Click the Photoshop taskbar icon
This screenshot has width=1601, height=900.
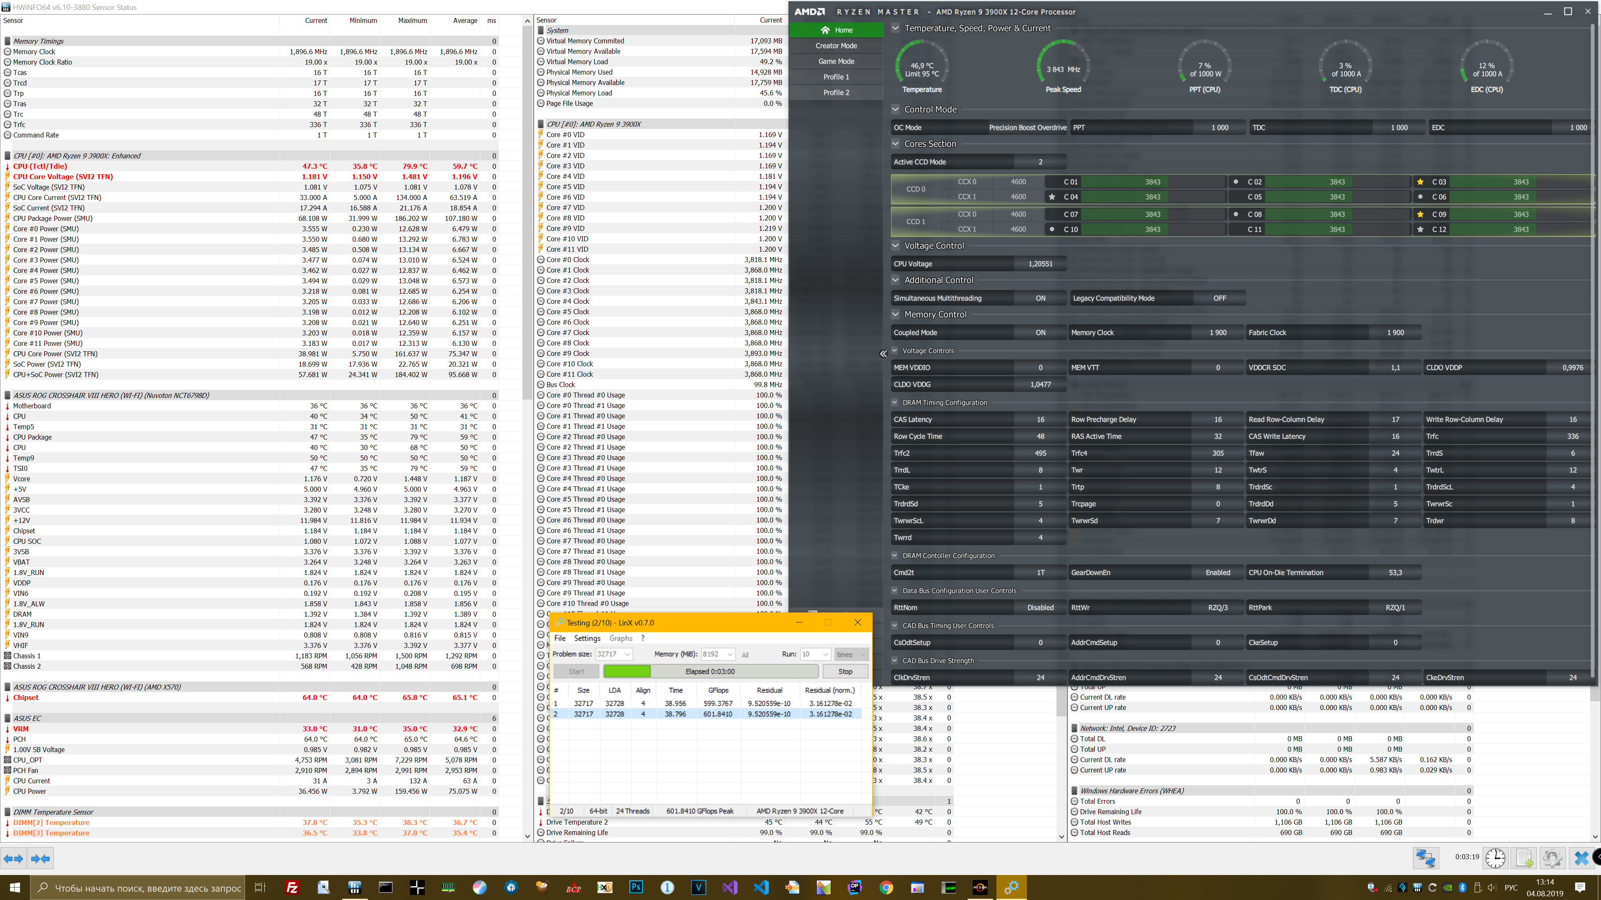(x=636, y=887)
